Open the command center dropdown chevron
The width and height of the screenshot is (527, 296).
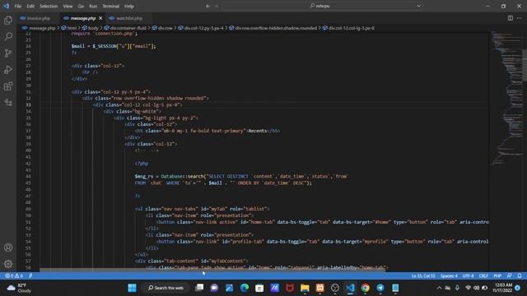point(418,6)
